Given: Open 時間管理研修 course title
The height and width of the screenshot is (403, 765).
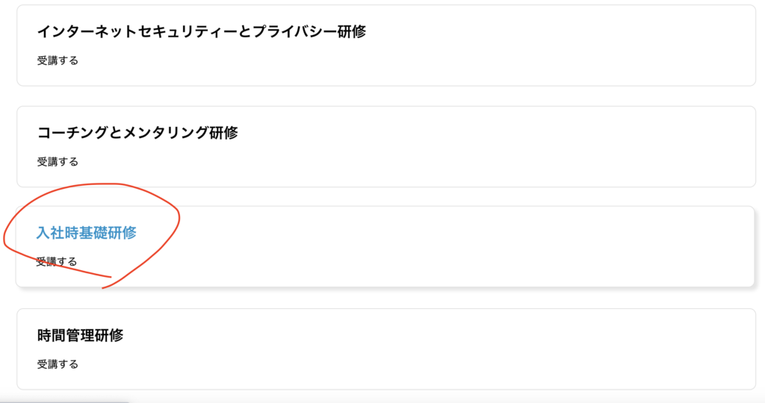Looking at the screenshot, I should (x=80, y=335).
